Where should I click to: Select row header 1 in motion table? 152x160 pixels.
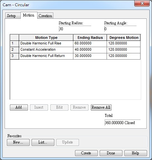click(14, 44)
